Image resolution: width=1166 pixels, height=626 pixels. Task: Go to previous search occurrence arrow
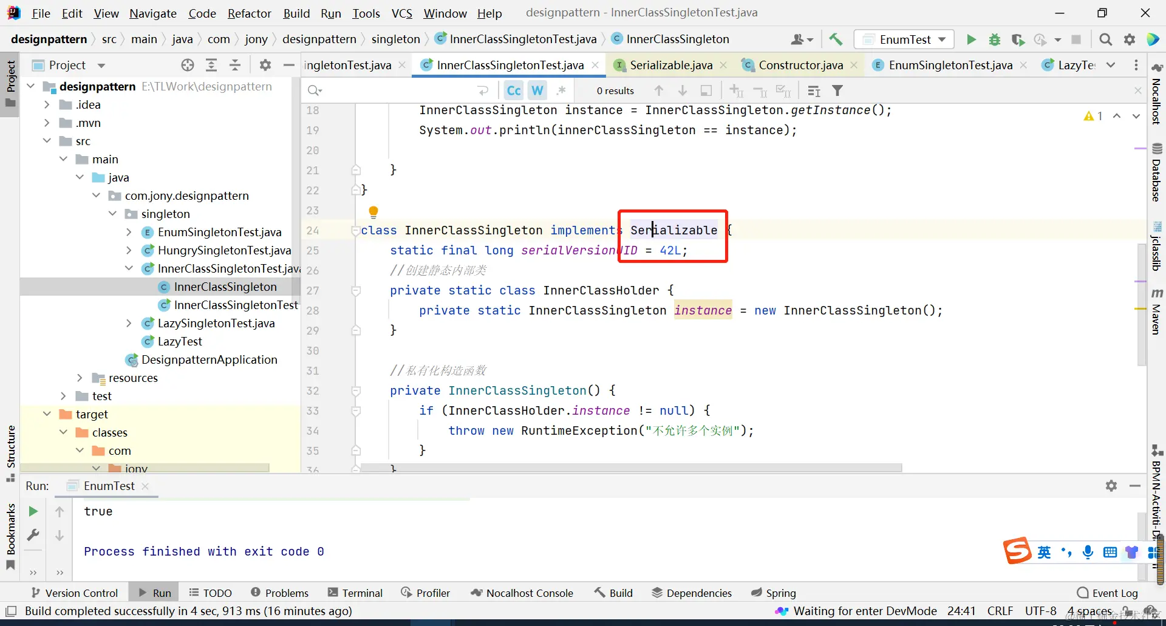click(x=659, y=90)
